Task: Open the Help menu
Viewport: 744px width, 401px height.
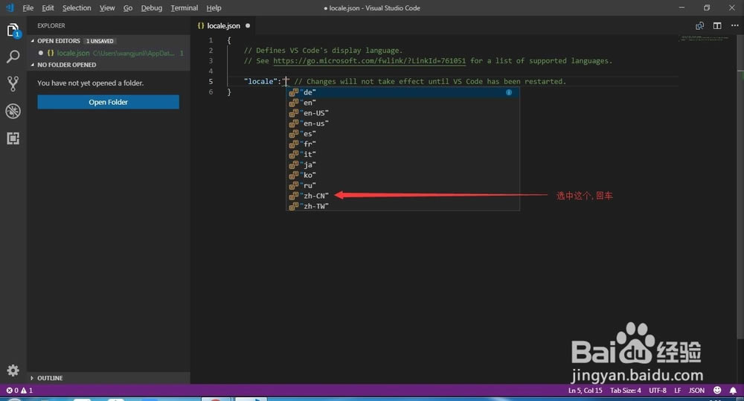Action: pyautogui.click(x=214, y=7)
